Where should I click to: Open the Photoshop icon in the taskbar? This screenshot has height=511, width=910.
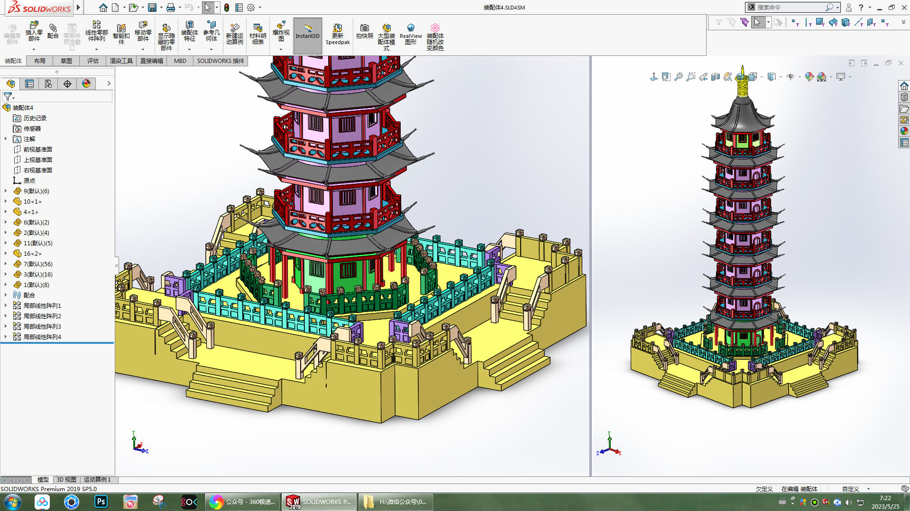pyautogui.click(x=101, y=502)
